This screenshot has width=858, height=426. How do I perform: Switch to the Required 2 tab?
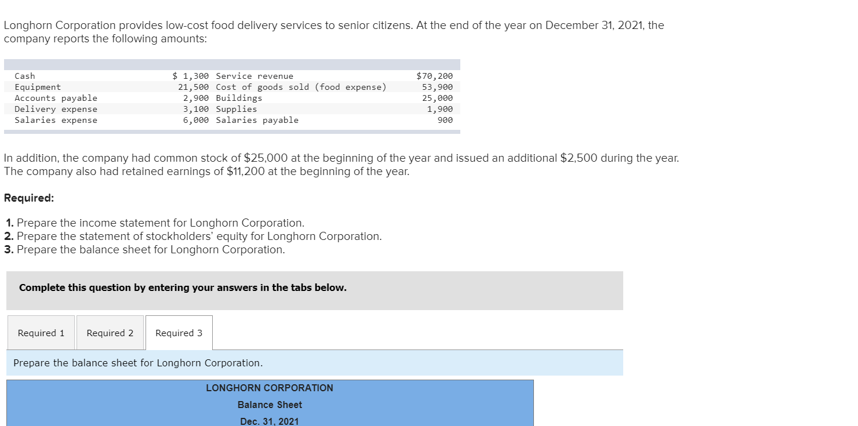pyautogui.click(x=110, y=332)
